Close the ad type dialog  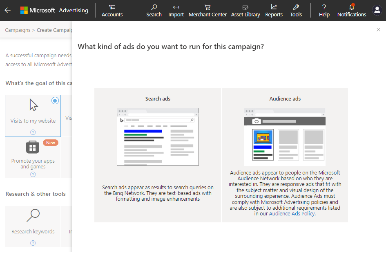pos(378,30)
